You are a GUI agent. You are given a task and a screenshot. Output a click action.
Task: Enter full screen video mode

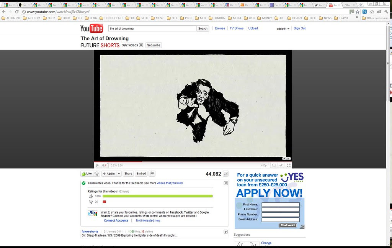point(289,166)
